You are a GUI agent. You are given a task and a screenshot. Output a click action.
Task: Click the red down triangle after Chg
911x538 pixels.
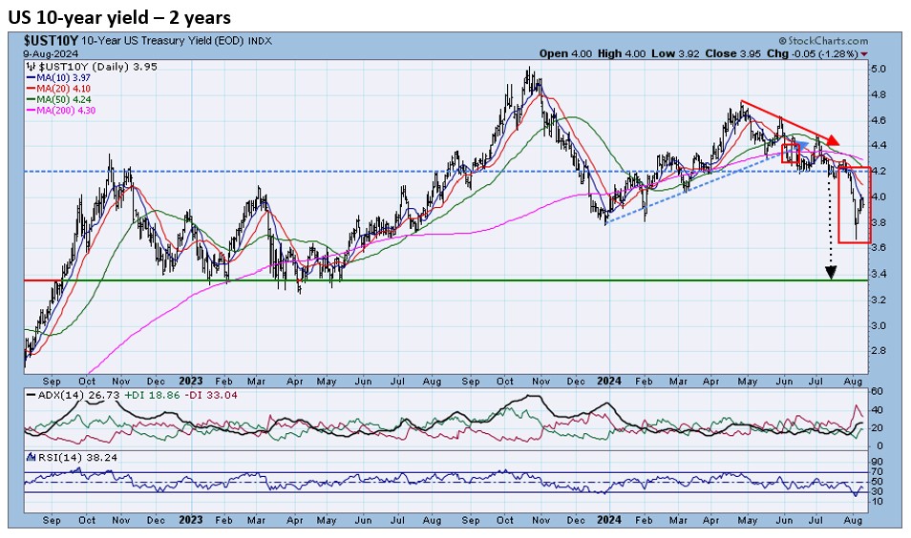point(865,54)
